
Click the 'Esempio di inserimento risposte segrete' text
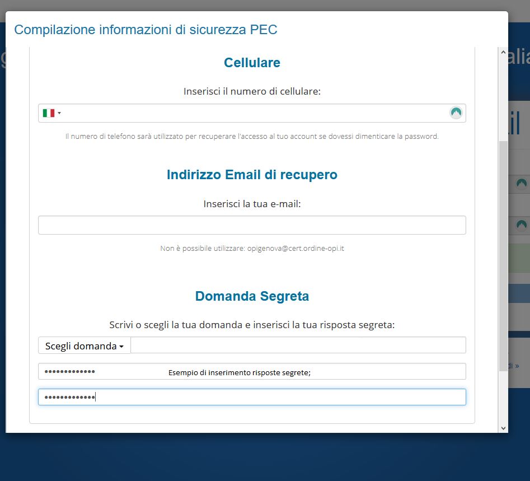tap(239, 372)
